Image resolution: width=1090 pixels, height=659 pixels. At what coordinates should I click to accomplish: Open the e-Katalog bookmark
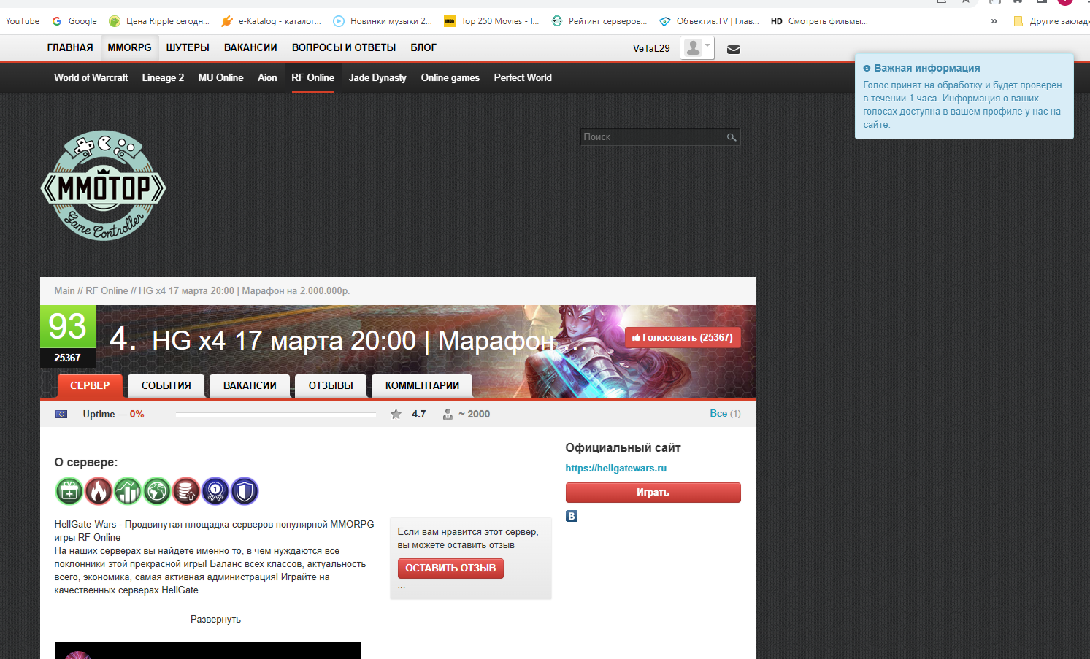[271, 21]
